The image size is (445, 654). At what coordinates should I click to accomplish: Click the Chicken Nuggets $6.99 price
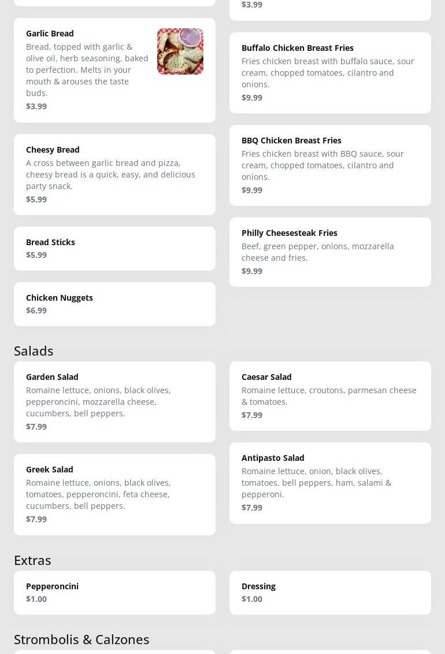coord(36,311)
